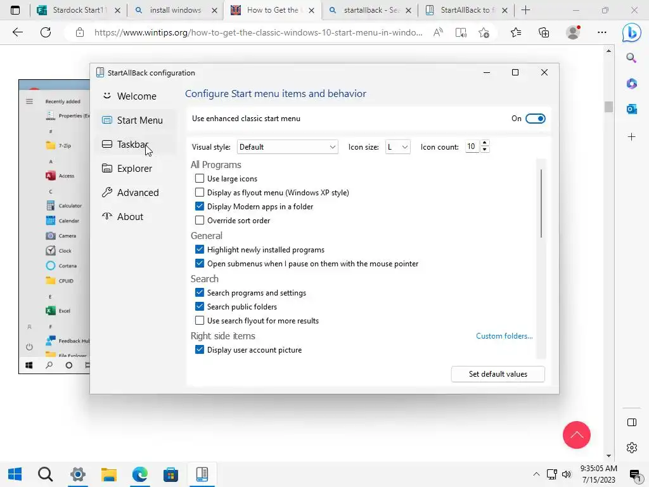
Task: Increase the Icon count value
Action: click(x=485, y=143)
